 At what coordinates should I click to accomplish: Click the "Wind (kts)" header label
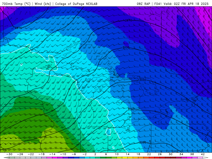(43, 4)
